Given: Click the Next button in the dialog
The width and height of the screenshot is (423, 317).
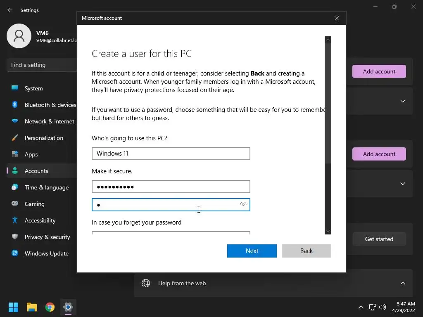Looking at the screenshot, I should (252, 251).
